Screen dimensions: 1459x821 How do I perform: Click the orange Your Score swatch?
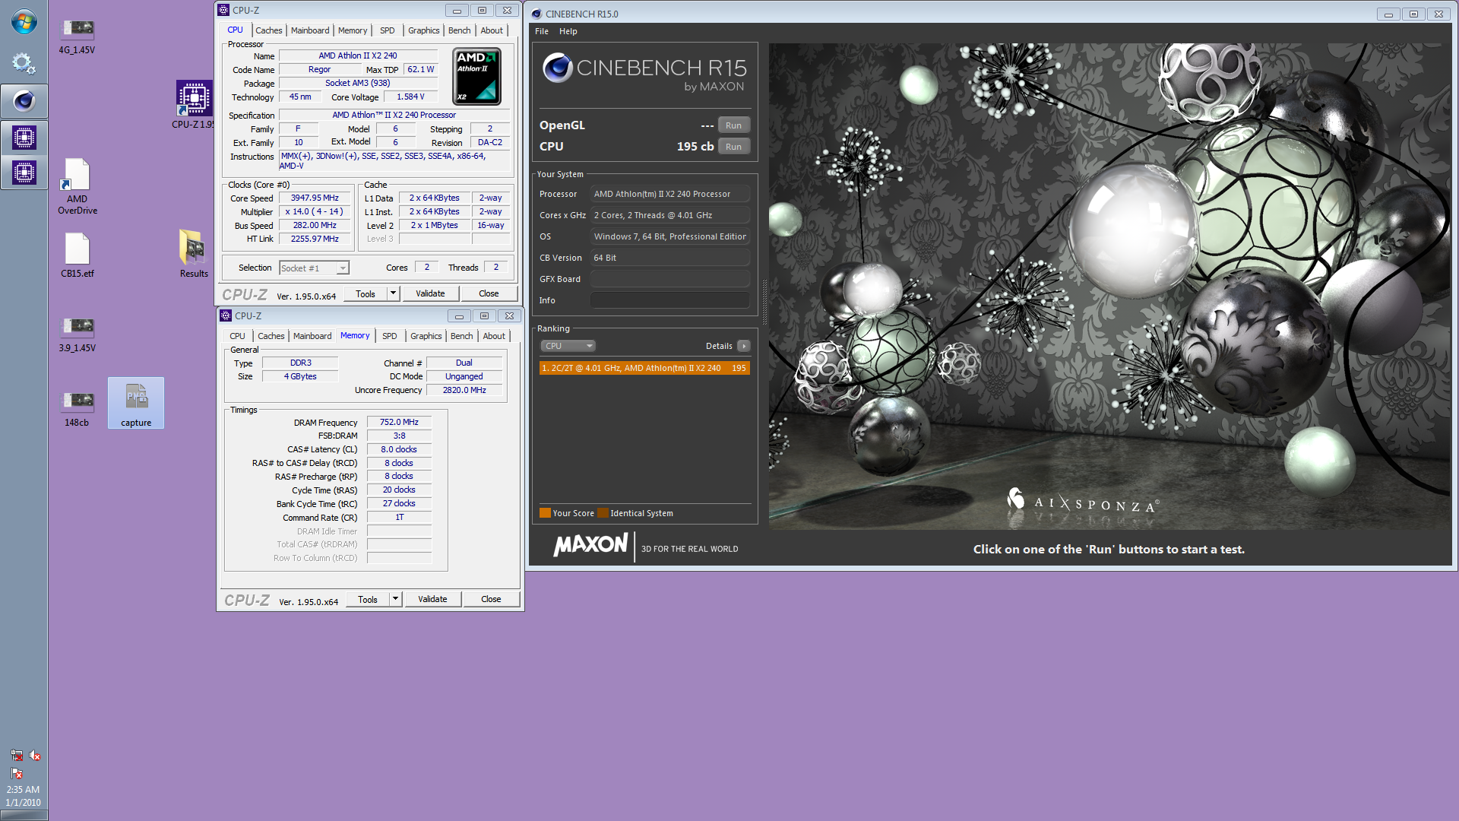[545, 513]
